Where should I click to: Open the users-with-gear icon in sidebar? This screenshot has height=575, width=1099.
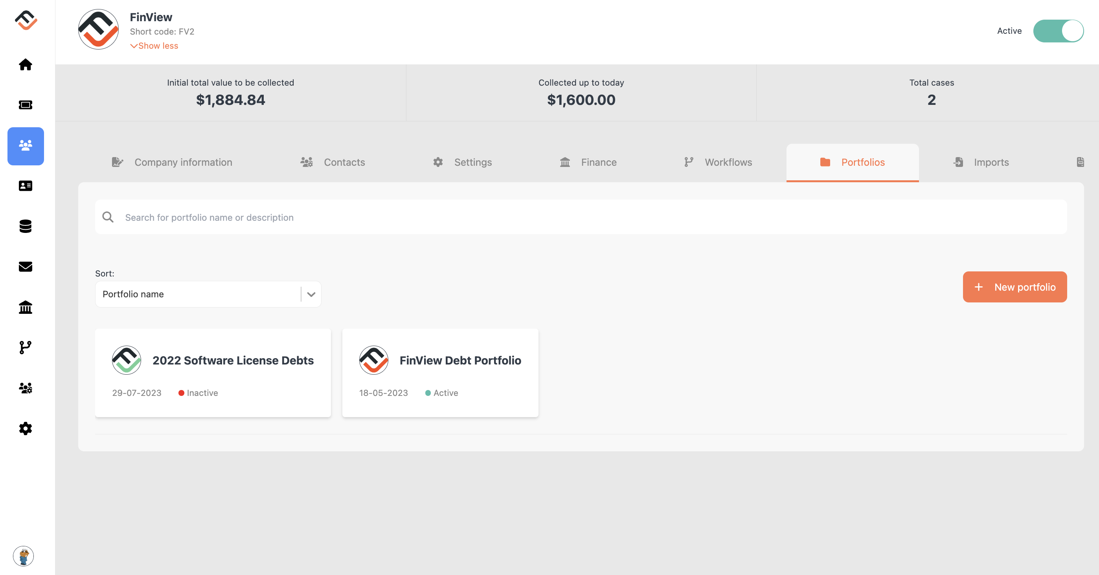(26, 388)
